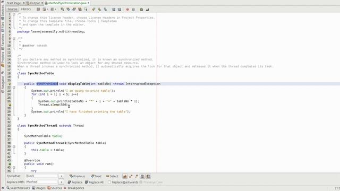Image resolution: width=340 pixels, height=191 pixels.
Task: Click the Replace All button
Action: (95, 182)
